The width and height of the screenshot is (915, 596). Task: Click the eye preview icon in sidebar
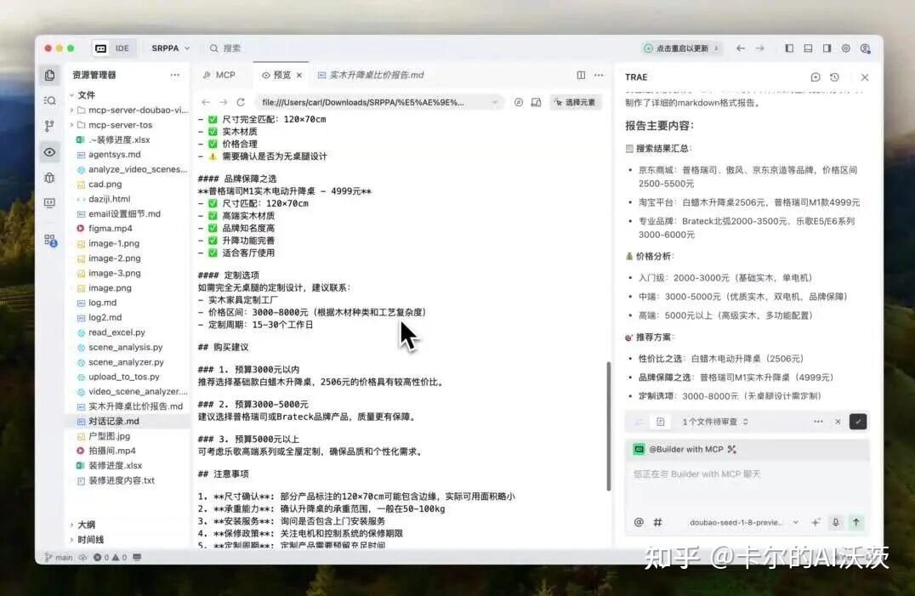click(49, 151)
